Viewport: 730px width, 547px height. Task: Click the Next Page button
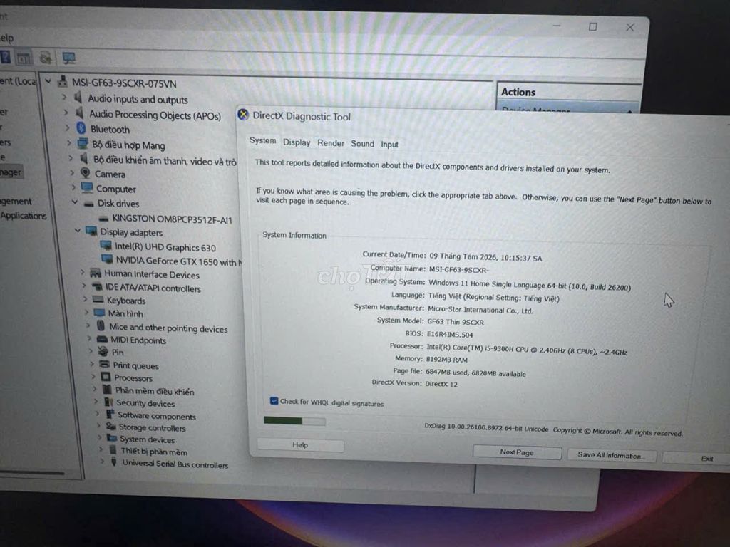click(517, 452)
